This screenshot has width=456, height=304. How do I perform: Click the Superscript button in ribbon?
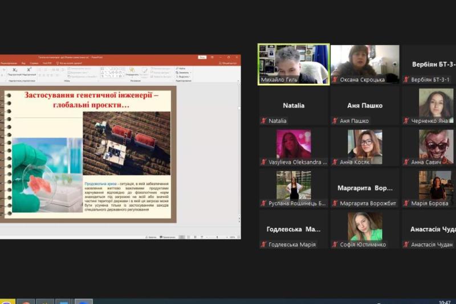(29, 70)
